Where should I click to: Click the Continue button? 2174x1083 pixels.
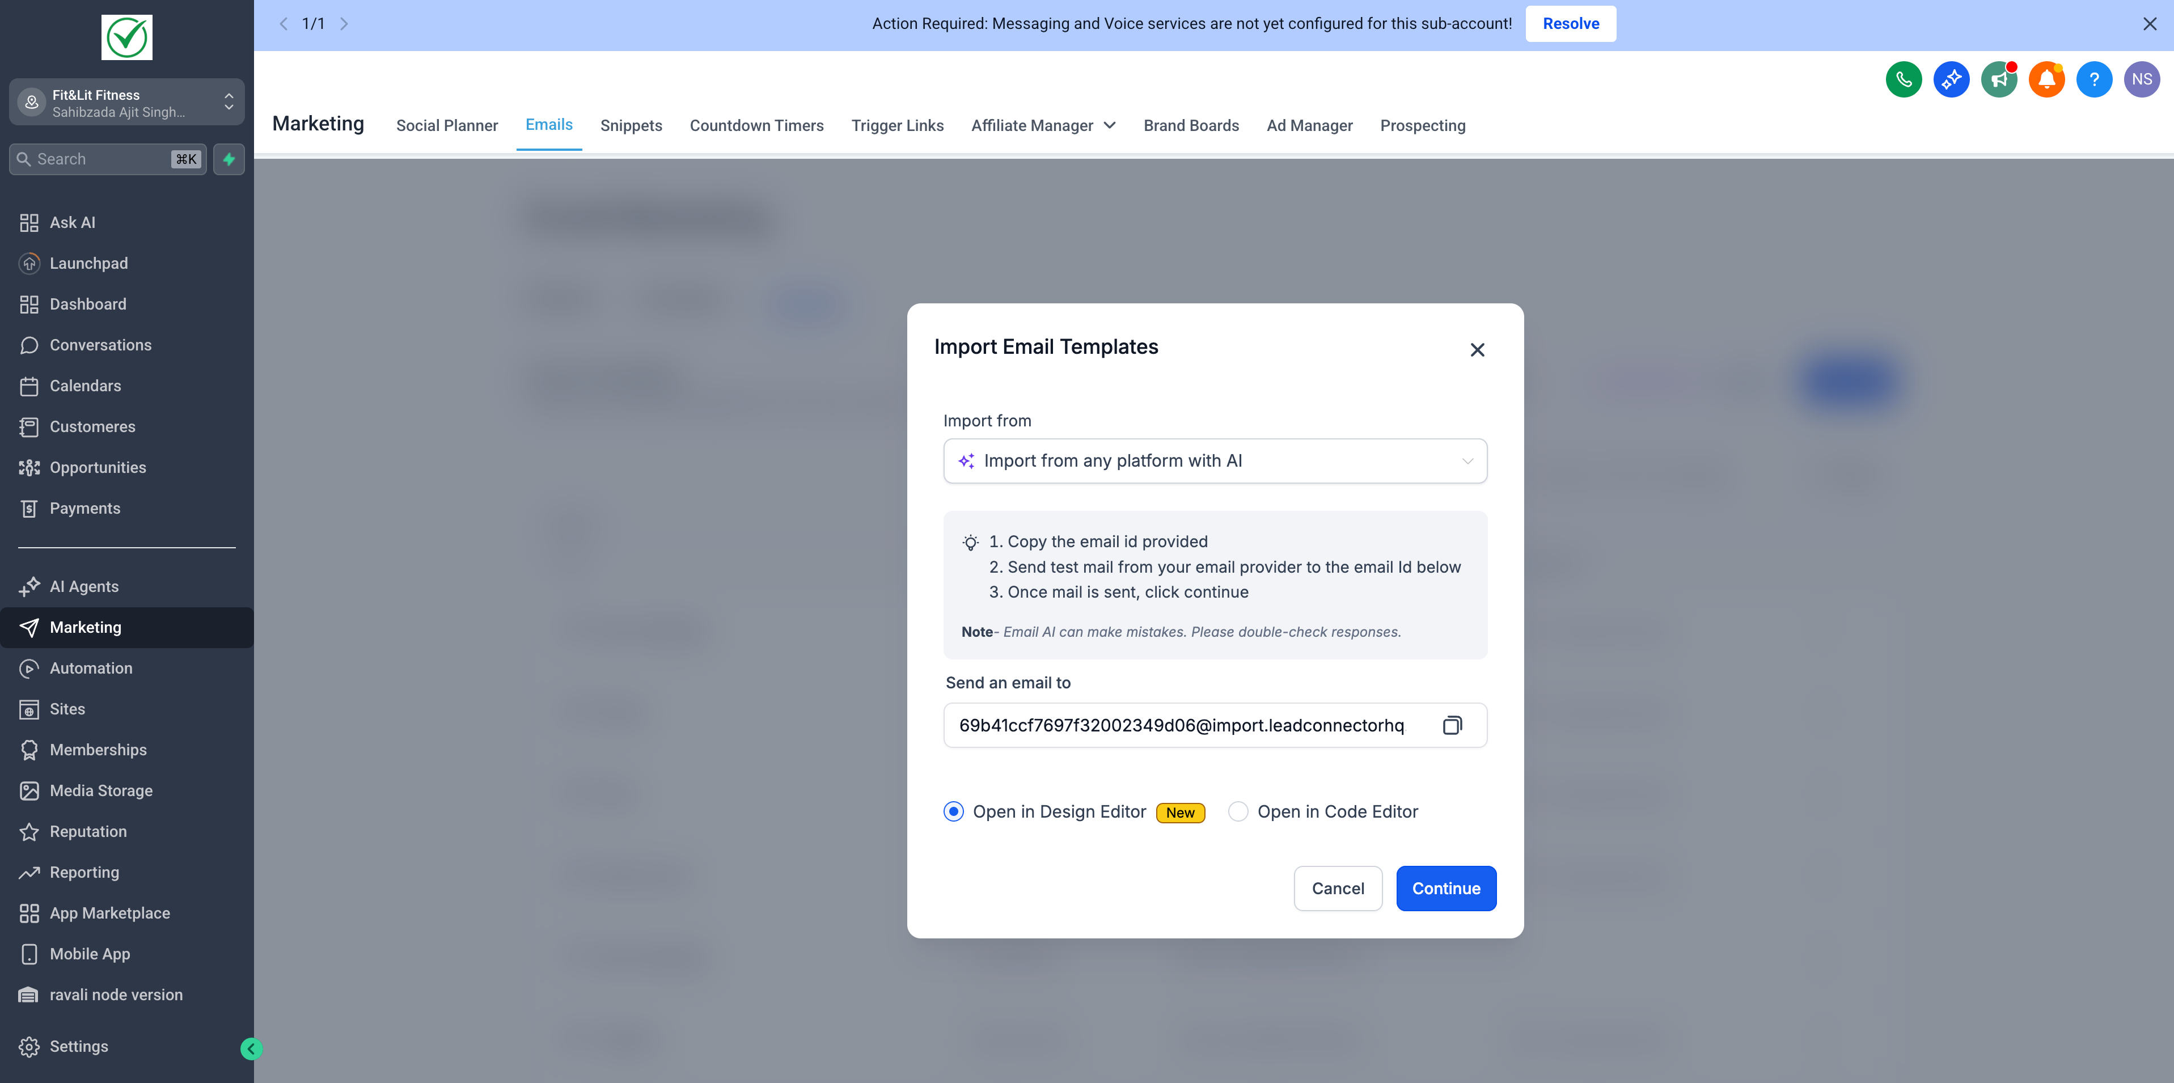tap(1446, 888)
